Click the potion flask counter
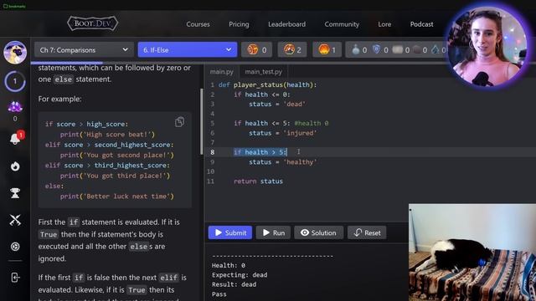This screenshot has height=301, width=536. (x=359, y=50)
